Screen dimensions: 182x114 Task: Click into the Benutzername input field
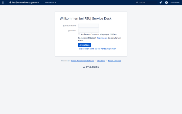click(x=89, y=26)
